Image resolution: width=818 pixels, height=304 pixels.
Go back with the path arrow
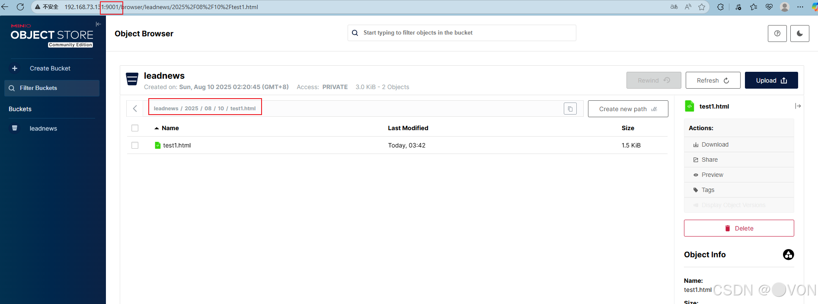135,109
